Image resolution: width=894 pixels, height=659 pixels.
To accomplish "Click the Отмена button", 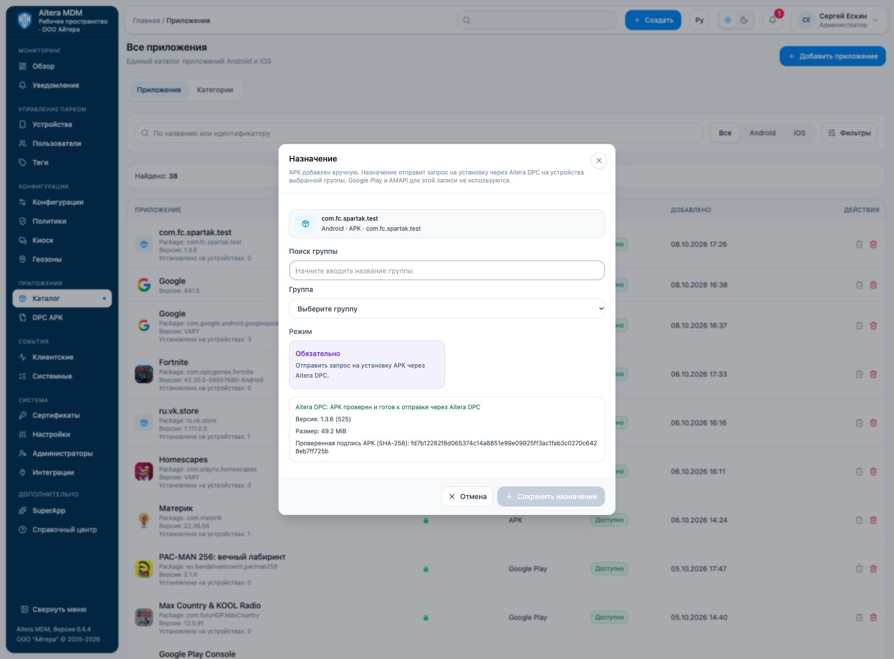I will pyautogui.click(x=467, y=497).
